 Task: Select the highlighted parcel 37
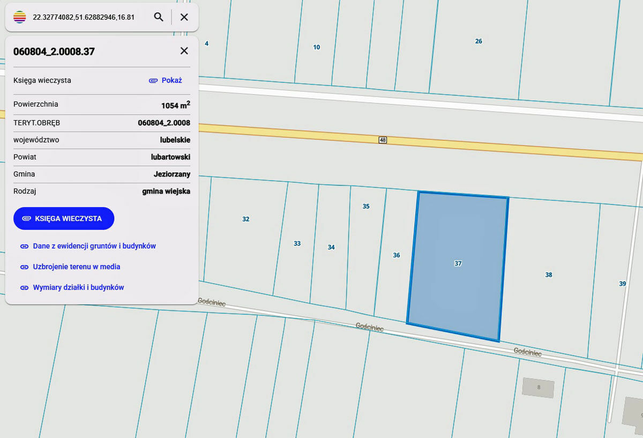458,263
